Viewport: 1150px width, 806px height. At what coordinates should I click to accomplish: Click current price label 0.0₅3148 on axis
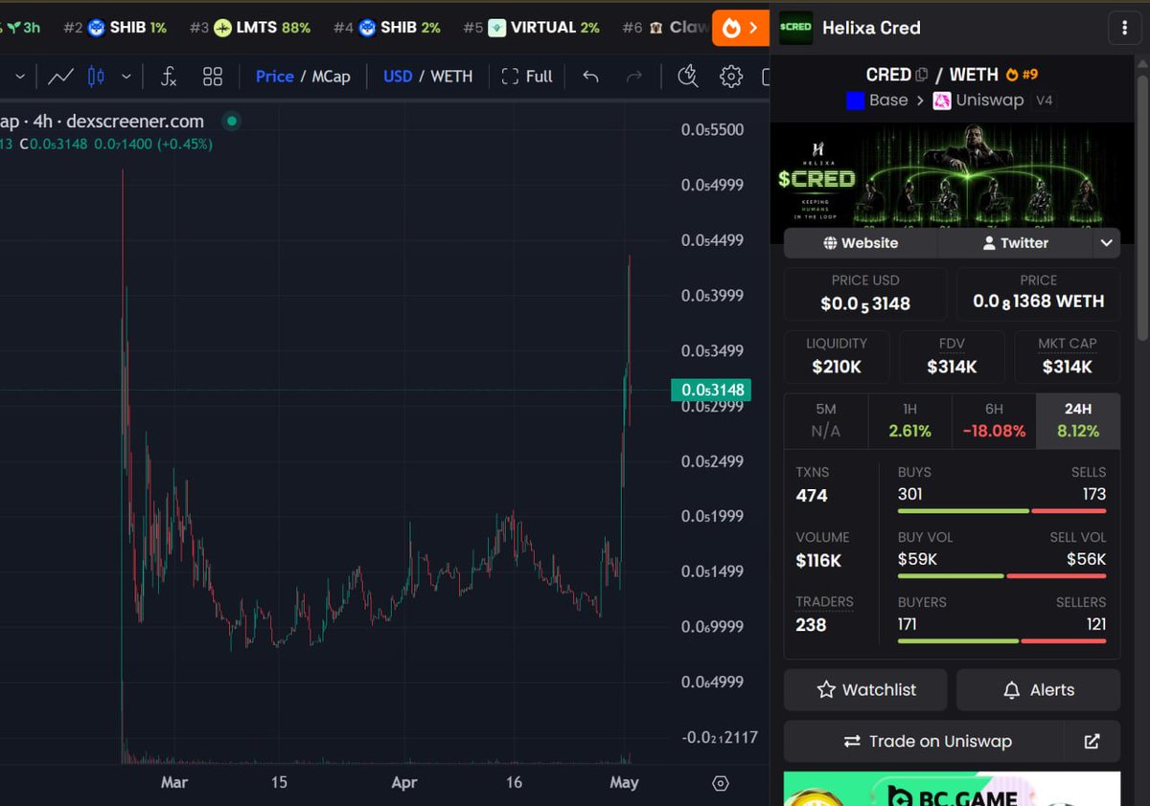pos(710,391)
